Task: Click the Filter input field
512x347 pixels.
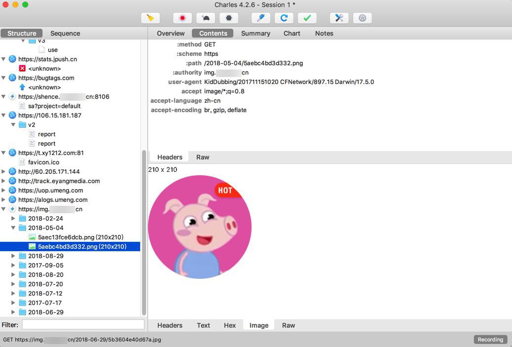Action: (83, 325)
